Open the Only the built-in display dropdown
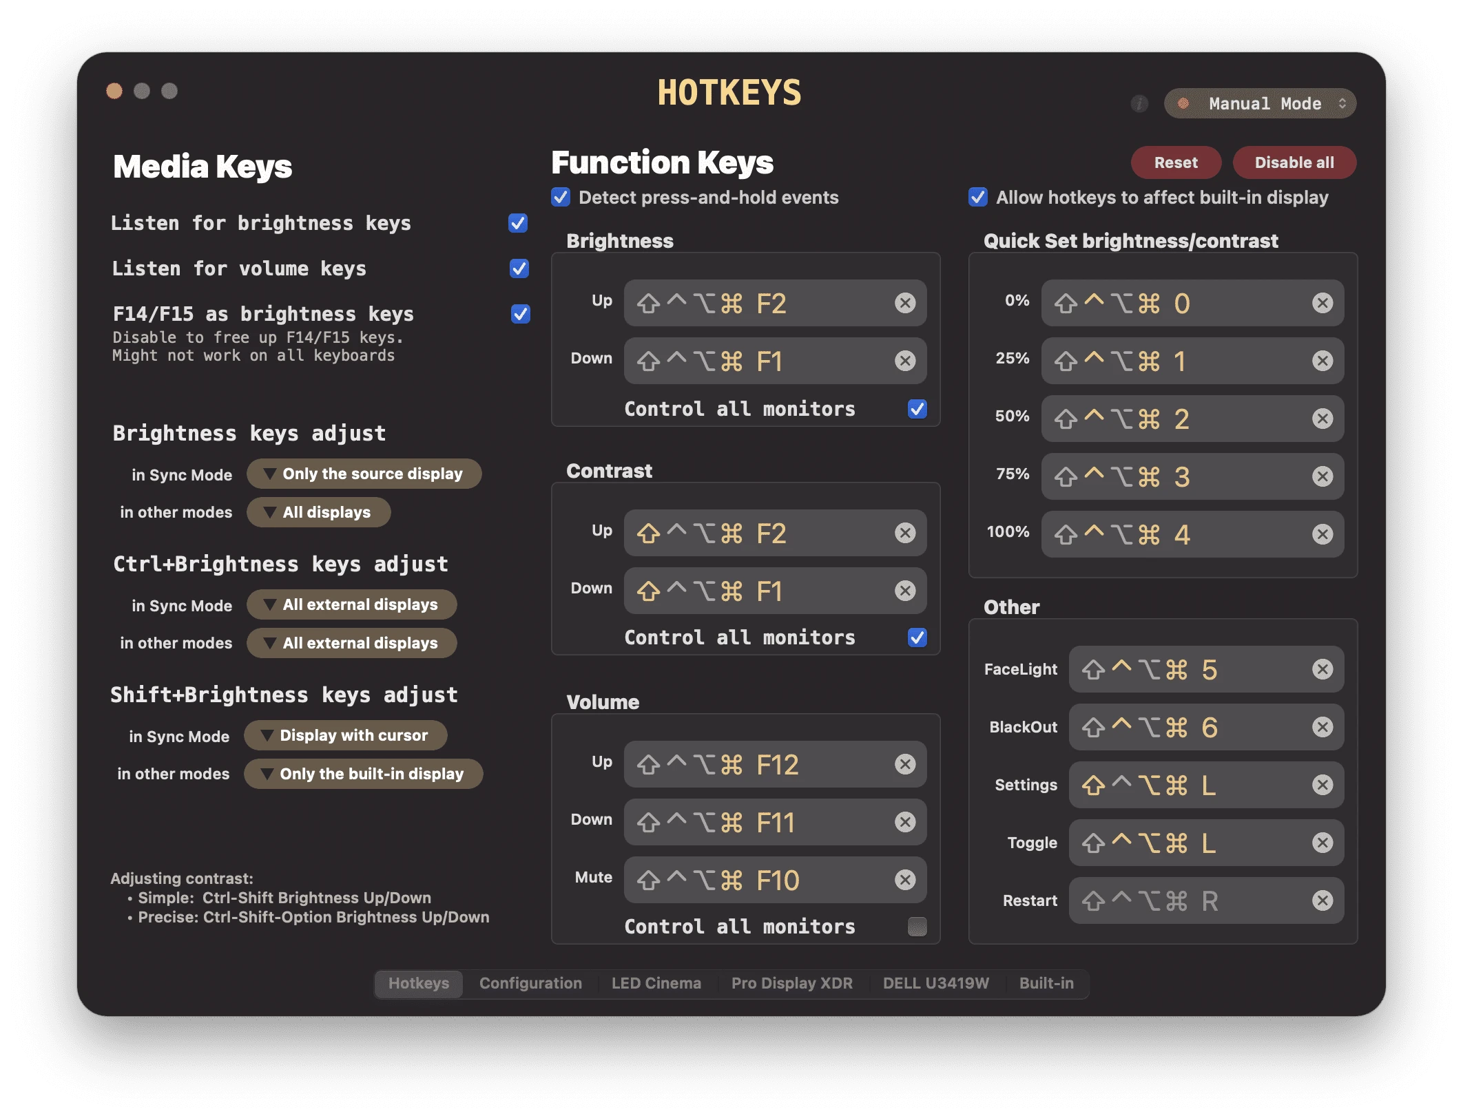The image size is (1463, 1118). (x=363, y=774)
